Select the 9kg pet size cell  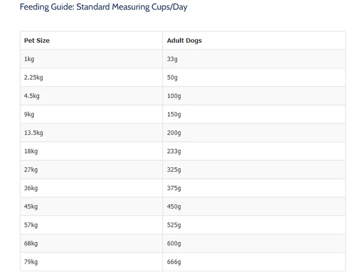[x=29, y=114]
